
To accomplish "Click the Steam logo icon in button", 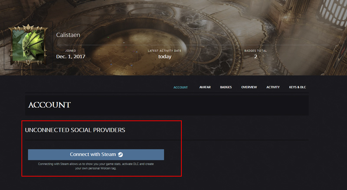I will 121,155.
